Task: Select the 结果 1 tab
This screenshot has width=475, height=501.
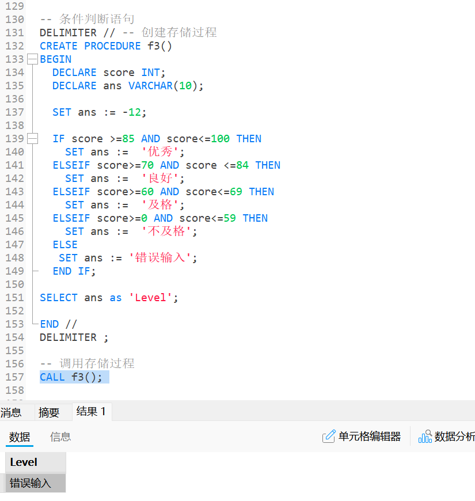Action: 91,412
